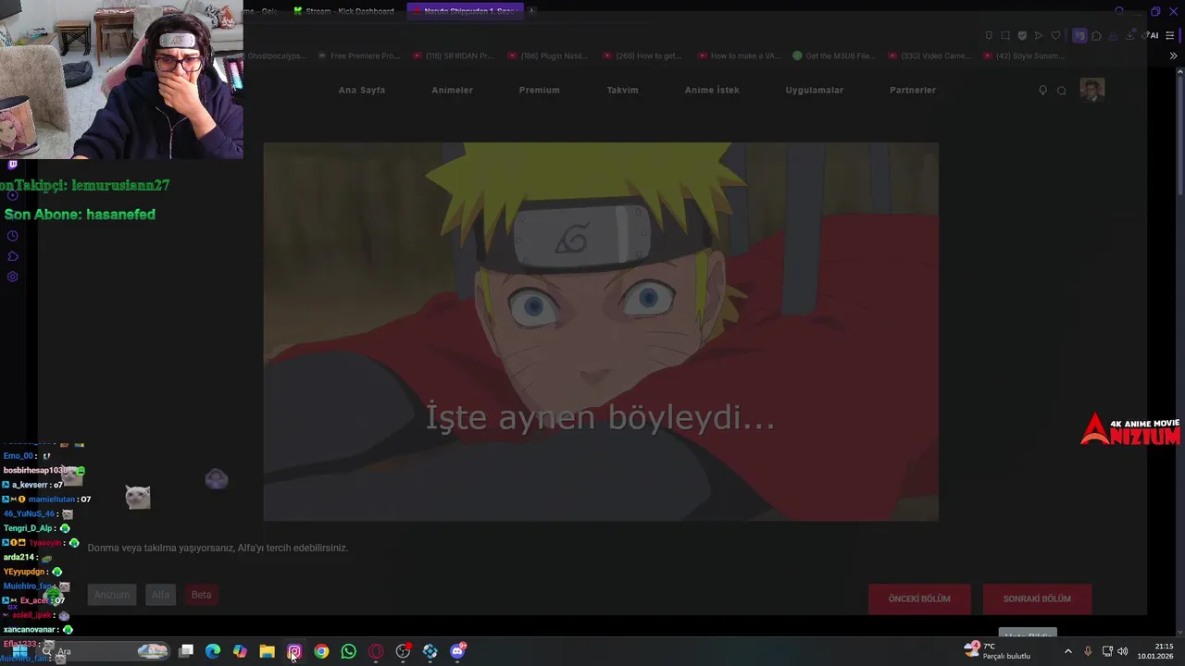Open '(186) Plugin Nasıl...' bookmark
This screenshot has height=666, width=1185.
547,55
